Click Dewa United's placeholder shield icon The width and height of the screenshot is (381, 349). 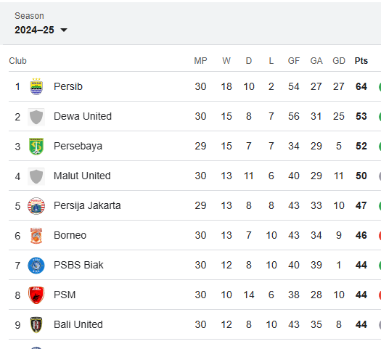[x=36, y=117]
